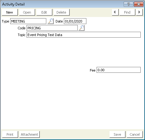Go to next record with the right arrow

click(139, 12)
